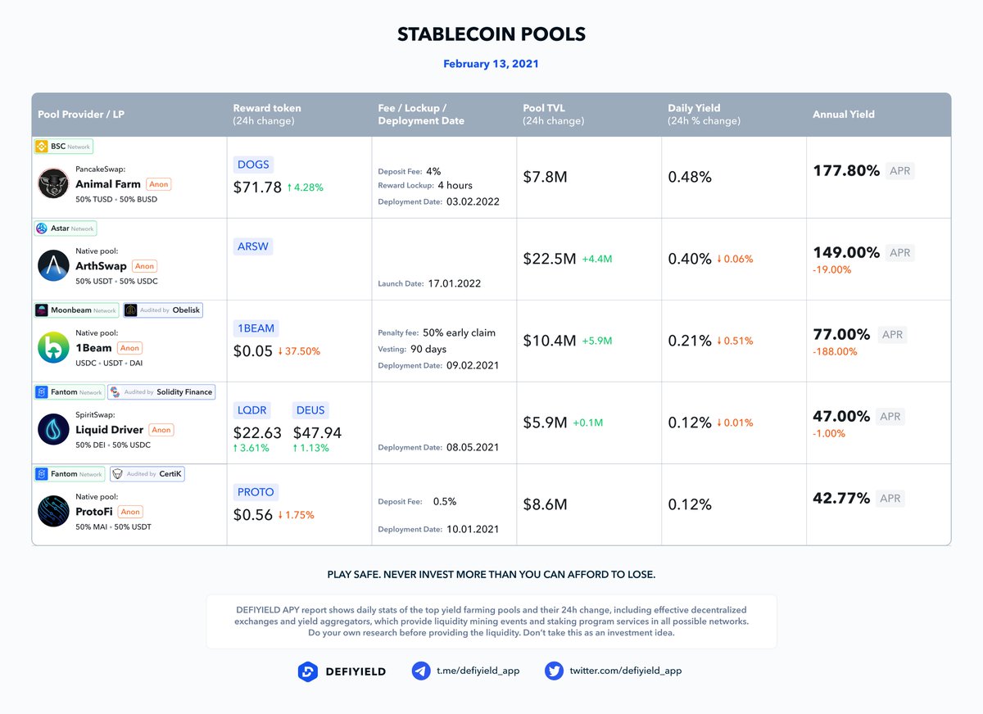Screen dimensions: 983x714
Task: Click the Fee / Lockup / Deployment Date header
Action: [421, 114]
